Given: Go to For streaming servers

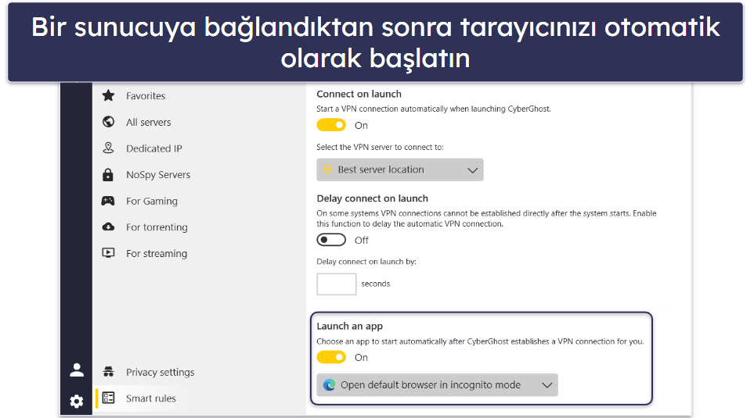Looking at the screenshot, I should pyautogui.click(x=157, y=253).
